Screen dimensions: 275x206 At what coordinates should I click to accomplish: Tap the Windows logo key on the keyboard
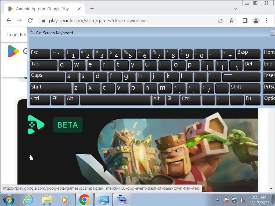(x=58, y=100)
